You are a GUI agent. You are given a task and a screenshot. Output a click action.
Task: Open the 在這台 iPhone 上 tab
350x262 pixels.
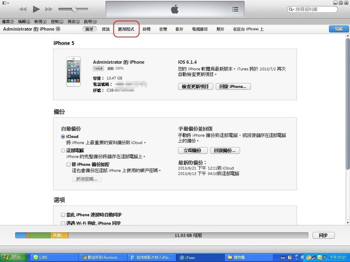(x=248, y=29)
